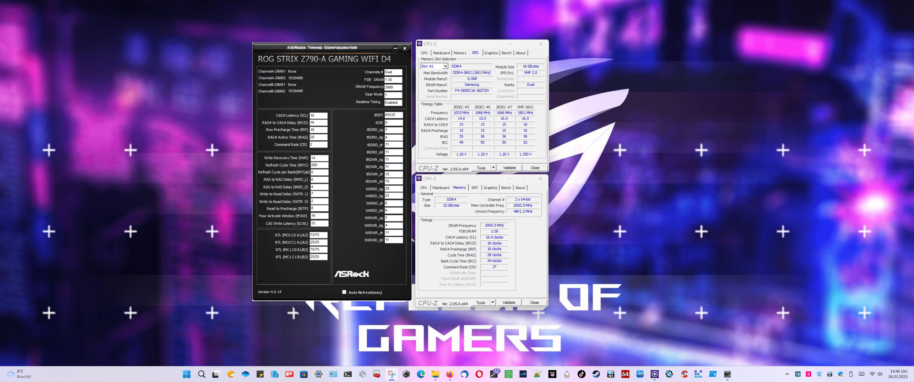Screen dimensions: 914x382
Task: Switch to SPD tab in lower CPU-Z
Action: [x=474, y=188]
